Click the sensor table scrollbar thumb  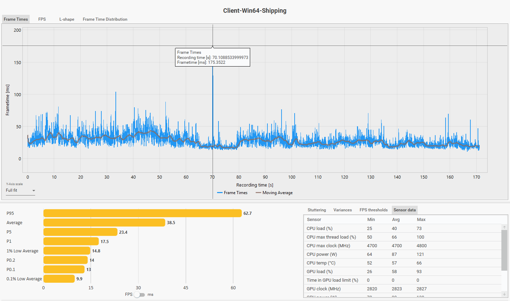point(504,250)
